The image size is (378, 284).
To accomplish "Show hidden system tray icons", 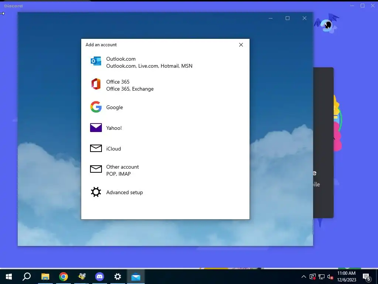I will pos(304,277).
